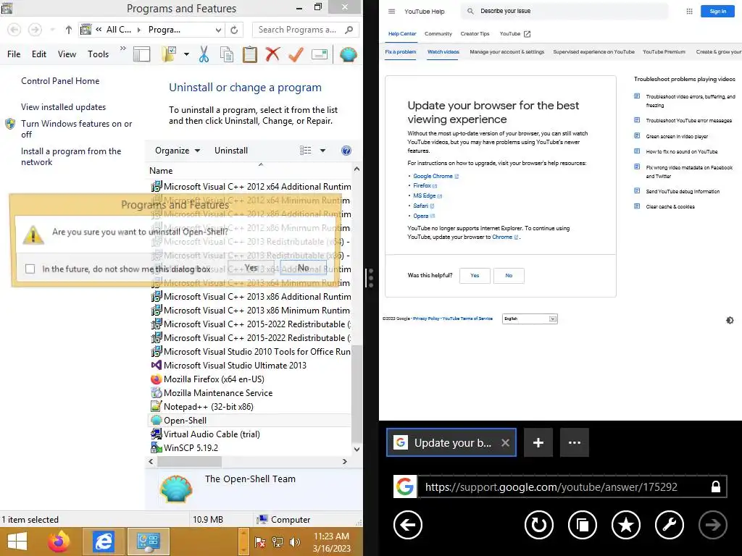Click the help question mark icon
This screenshot has width=742, height=556.
[x=346, y=151]
